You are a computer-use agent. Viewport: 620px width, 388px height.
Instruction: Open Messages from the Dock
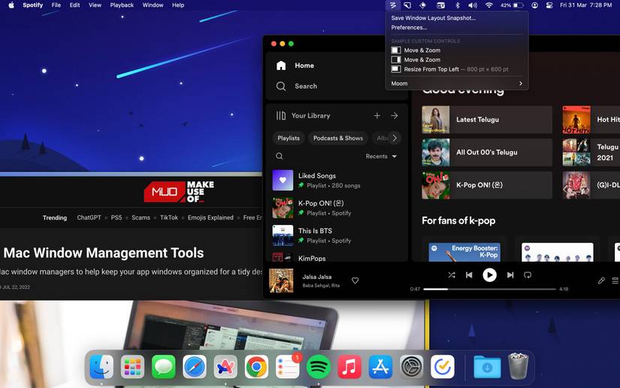pos(163,367)
